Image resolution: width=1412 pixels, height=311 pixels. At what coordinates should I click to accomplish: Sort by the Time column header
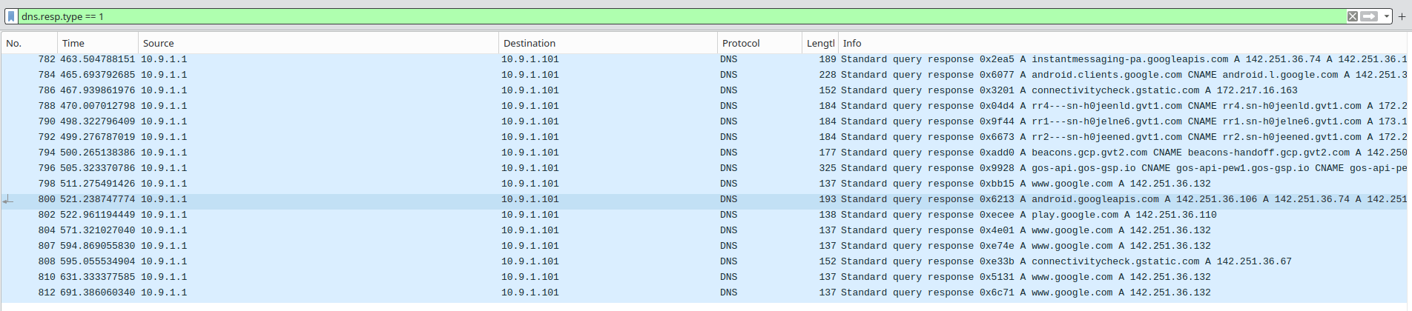(x=98, y=43)
